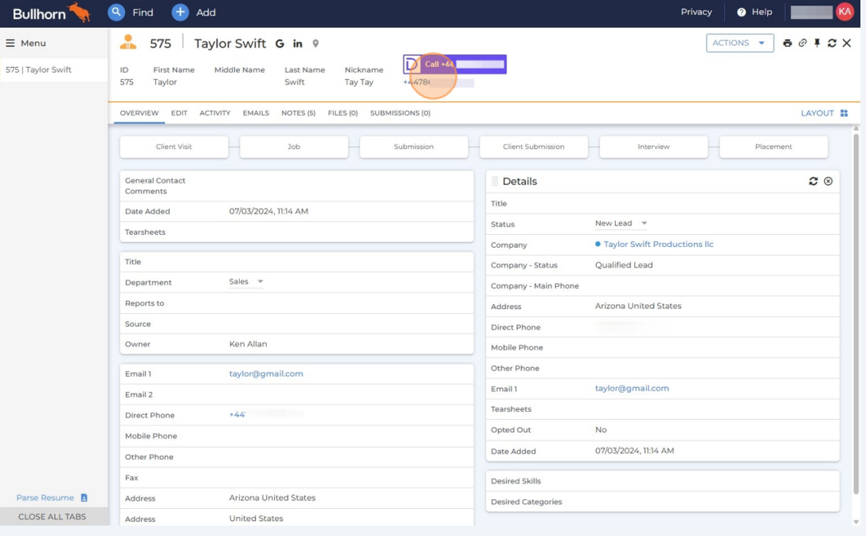Click the Interview stage button
Screen dimensions: 866x536
[653, 147]
